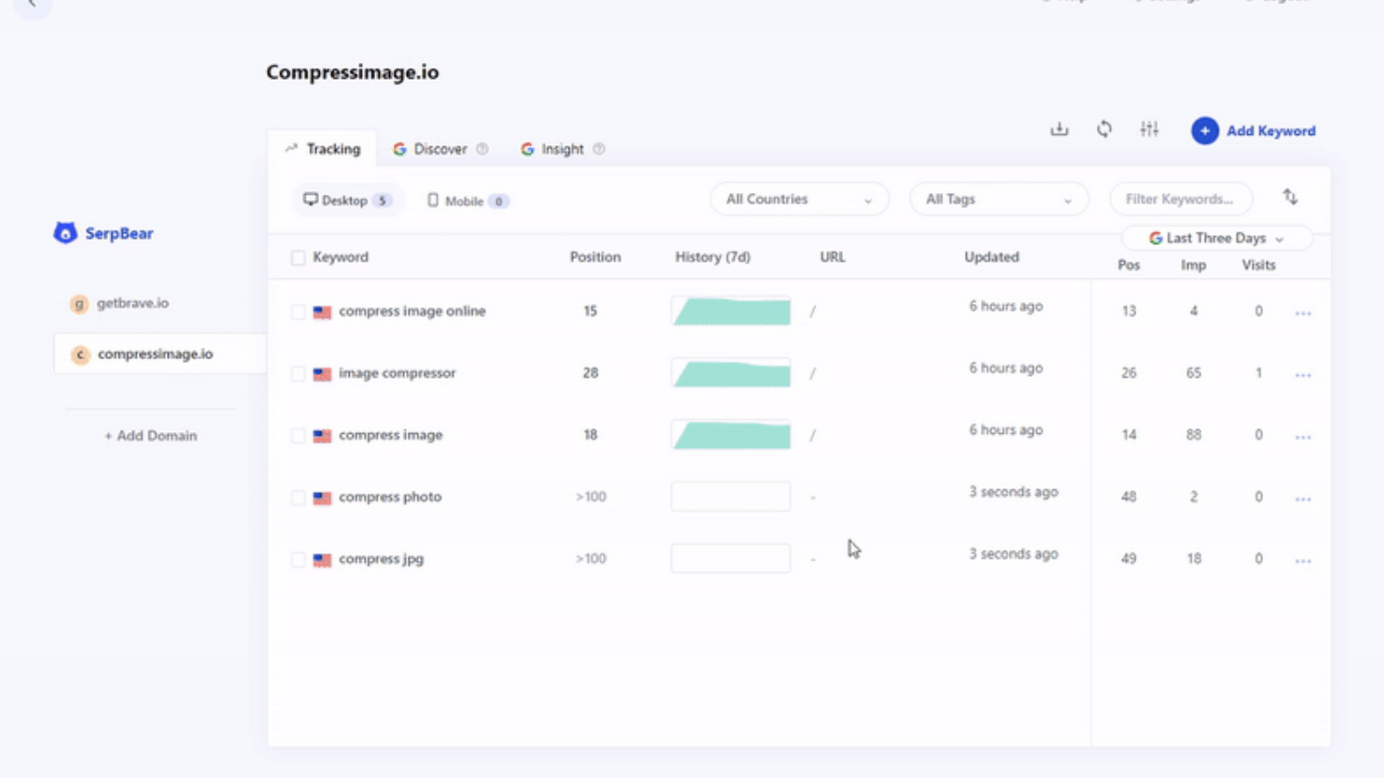This screenshot has width=1384, height=778.
Task: Click the + Add Domain button
Action: (x=150, y=436)
